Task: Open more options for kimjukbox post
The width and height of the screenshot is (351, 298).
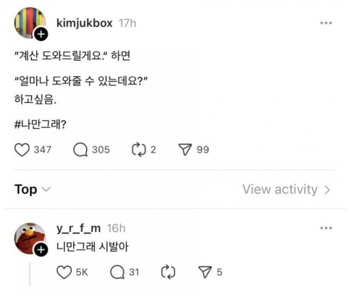Action: pyautogui.click(x=326, y=23)
